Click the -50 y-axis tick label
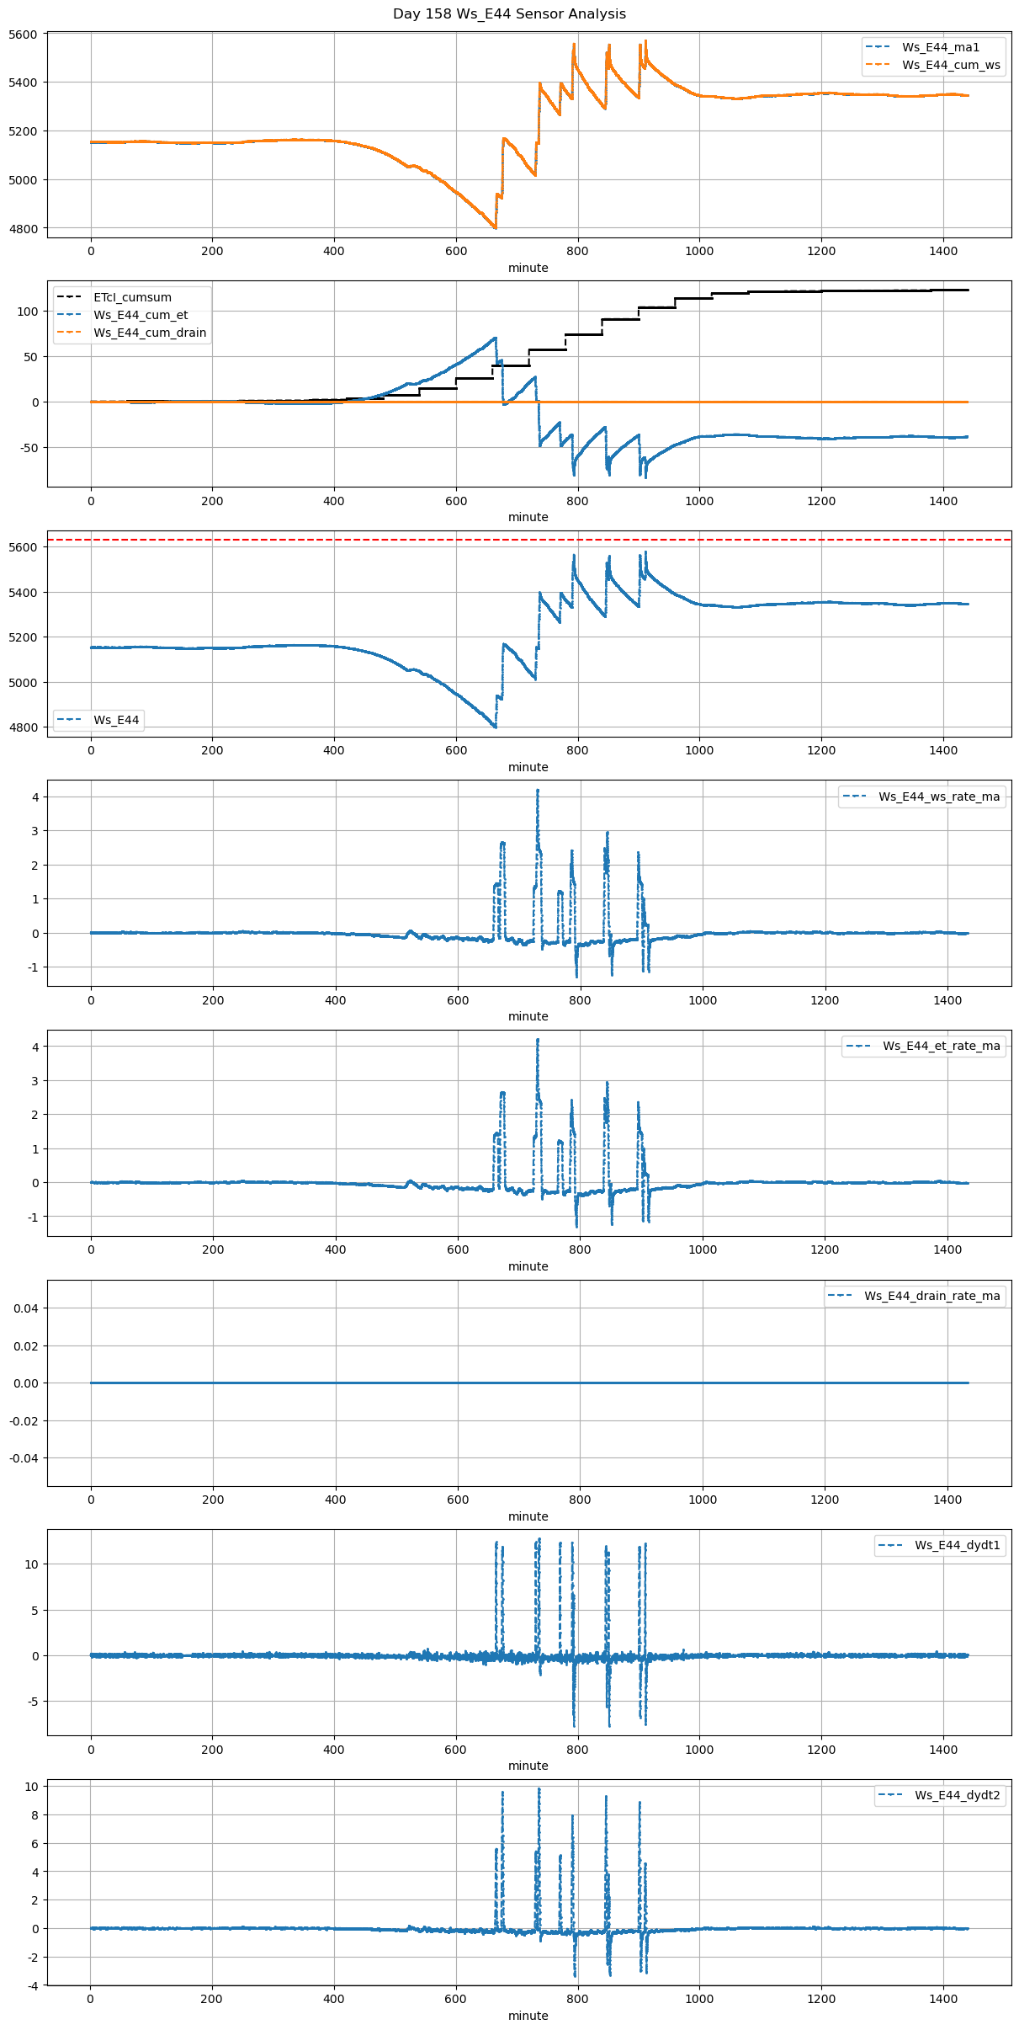1019x2030 pixels. point(29,448)
